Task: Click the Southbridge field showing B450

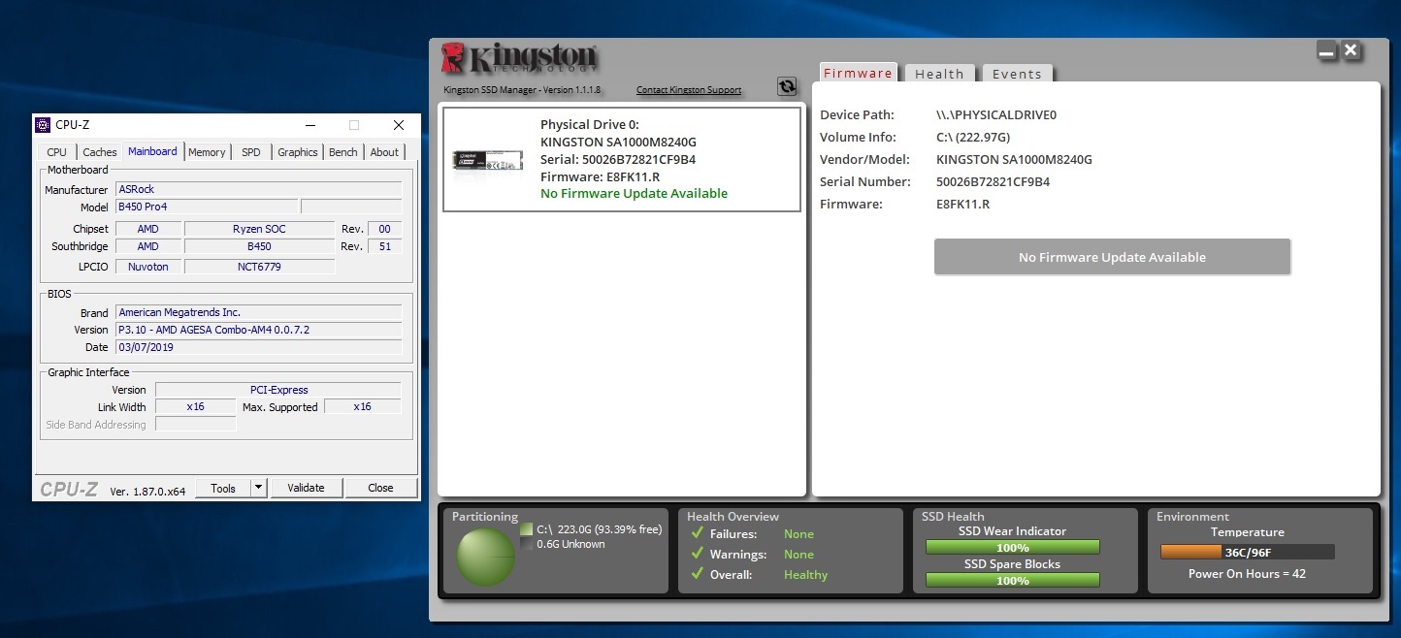Action: [259, 246]
